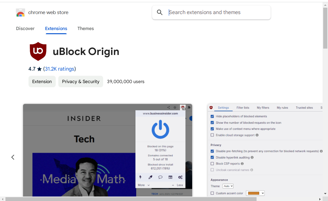Viewport: 328px width, 201px height.
Task: Open the Filter lists tab
Action: (x=243, y=108)
